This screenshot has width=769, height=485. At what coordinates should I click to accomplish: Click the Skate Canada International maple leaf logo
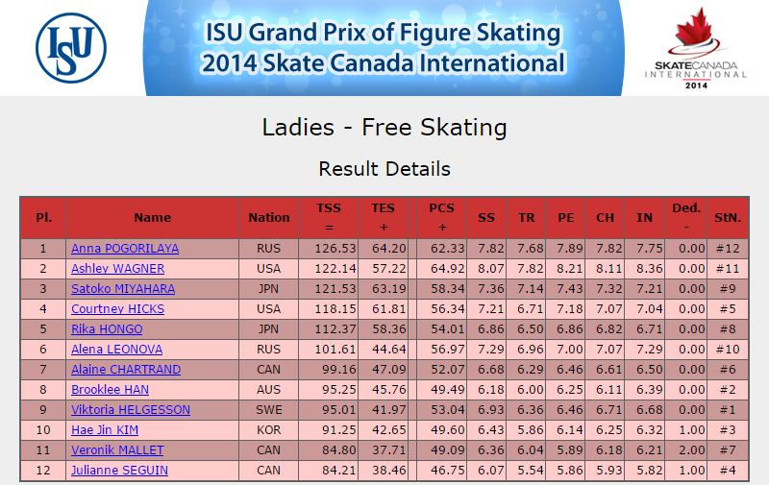(x=696, y=47)
